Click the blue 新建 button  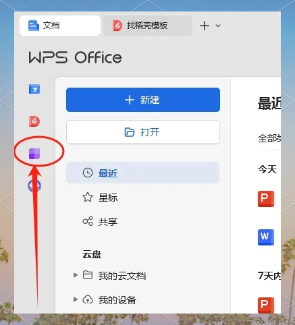143,100
